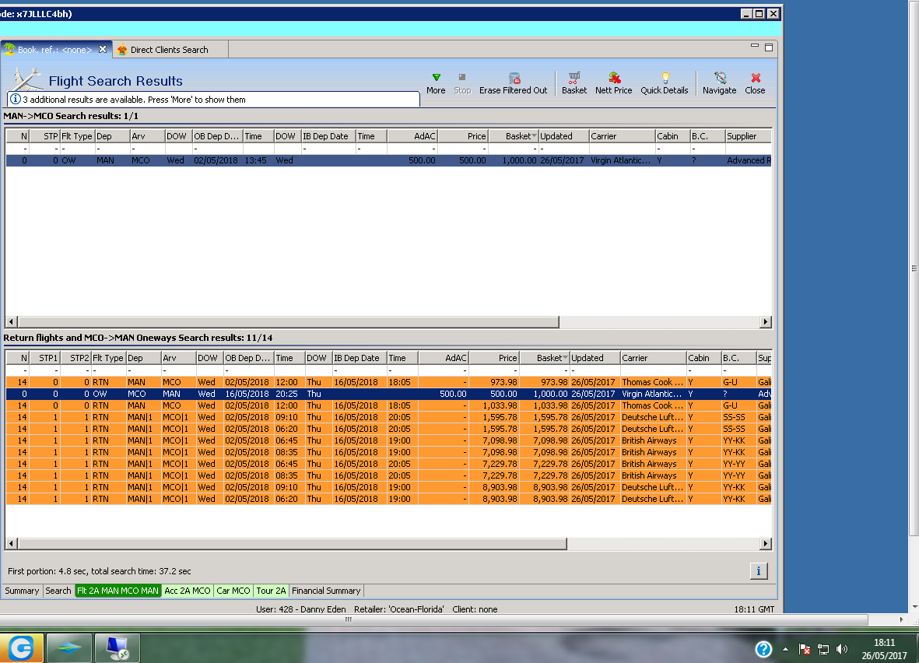
Task: Show Nett Price via toolbar icon
Action: [614, 77]
